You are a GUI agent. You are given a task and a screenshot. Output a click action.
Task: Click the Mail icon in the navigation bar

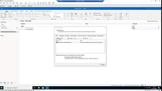click(x=1, y=83)
